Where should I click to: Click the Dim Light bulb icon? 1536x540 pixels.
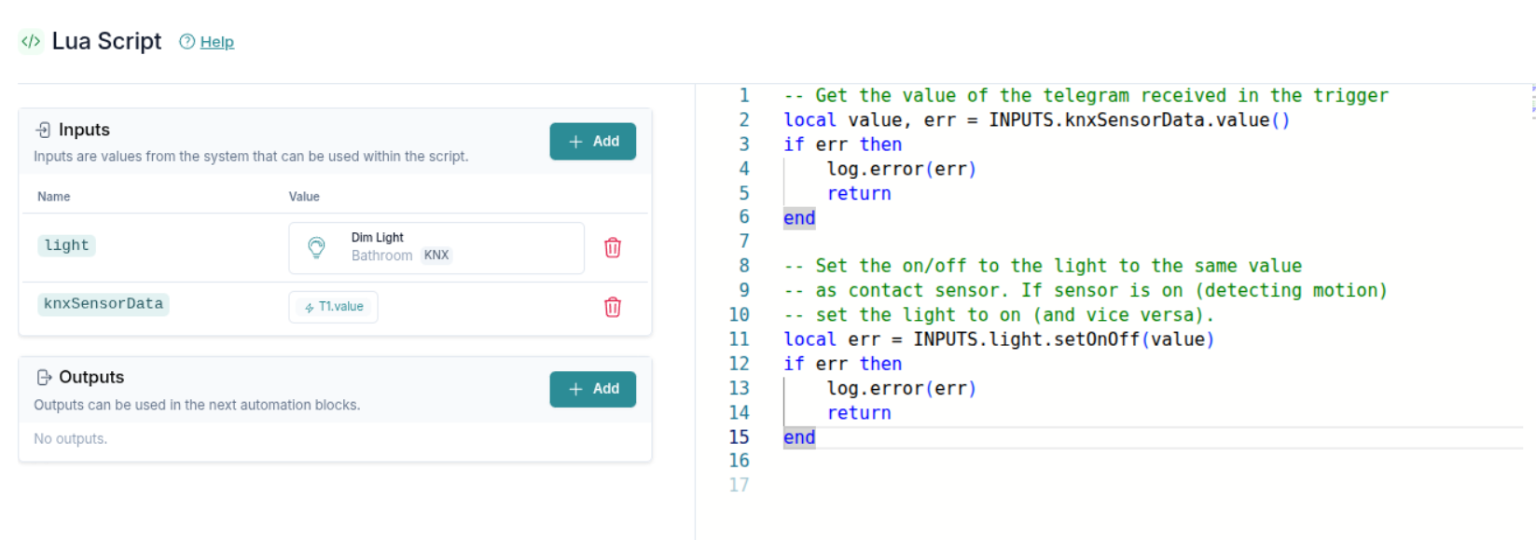pyautogui.click(x=317, y=247)
